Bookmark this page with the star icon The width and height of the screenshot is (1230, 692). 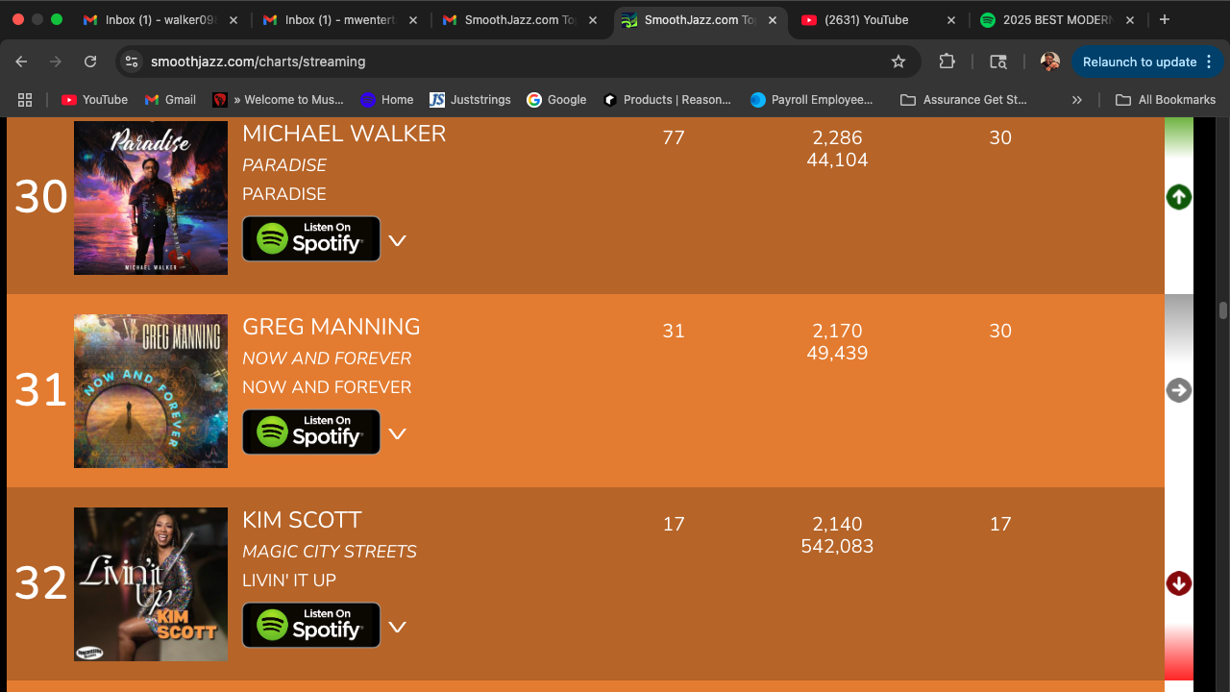898,62
